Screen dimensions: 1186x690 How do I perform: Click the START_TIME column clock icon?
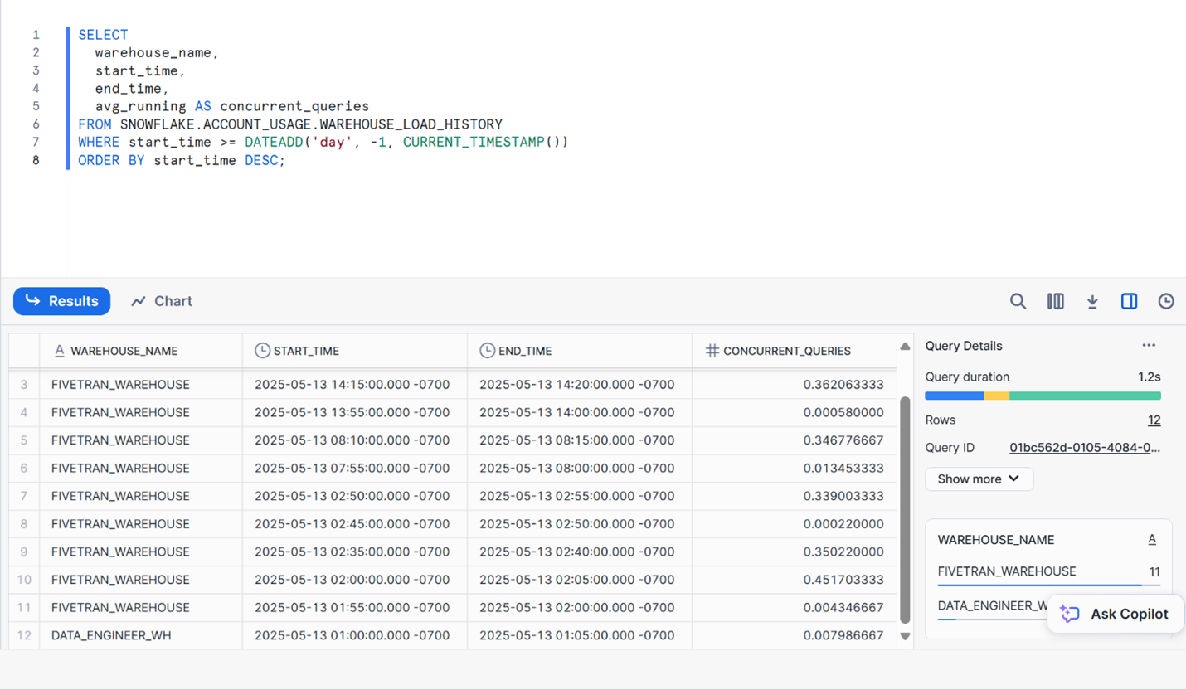click(262, 351)
